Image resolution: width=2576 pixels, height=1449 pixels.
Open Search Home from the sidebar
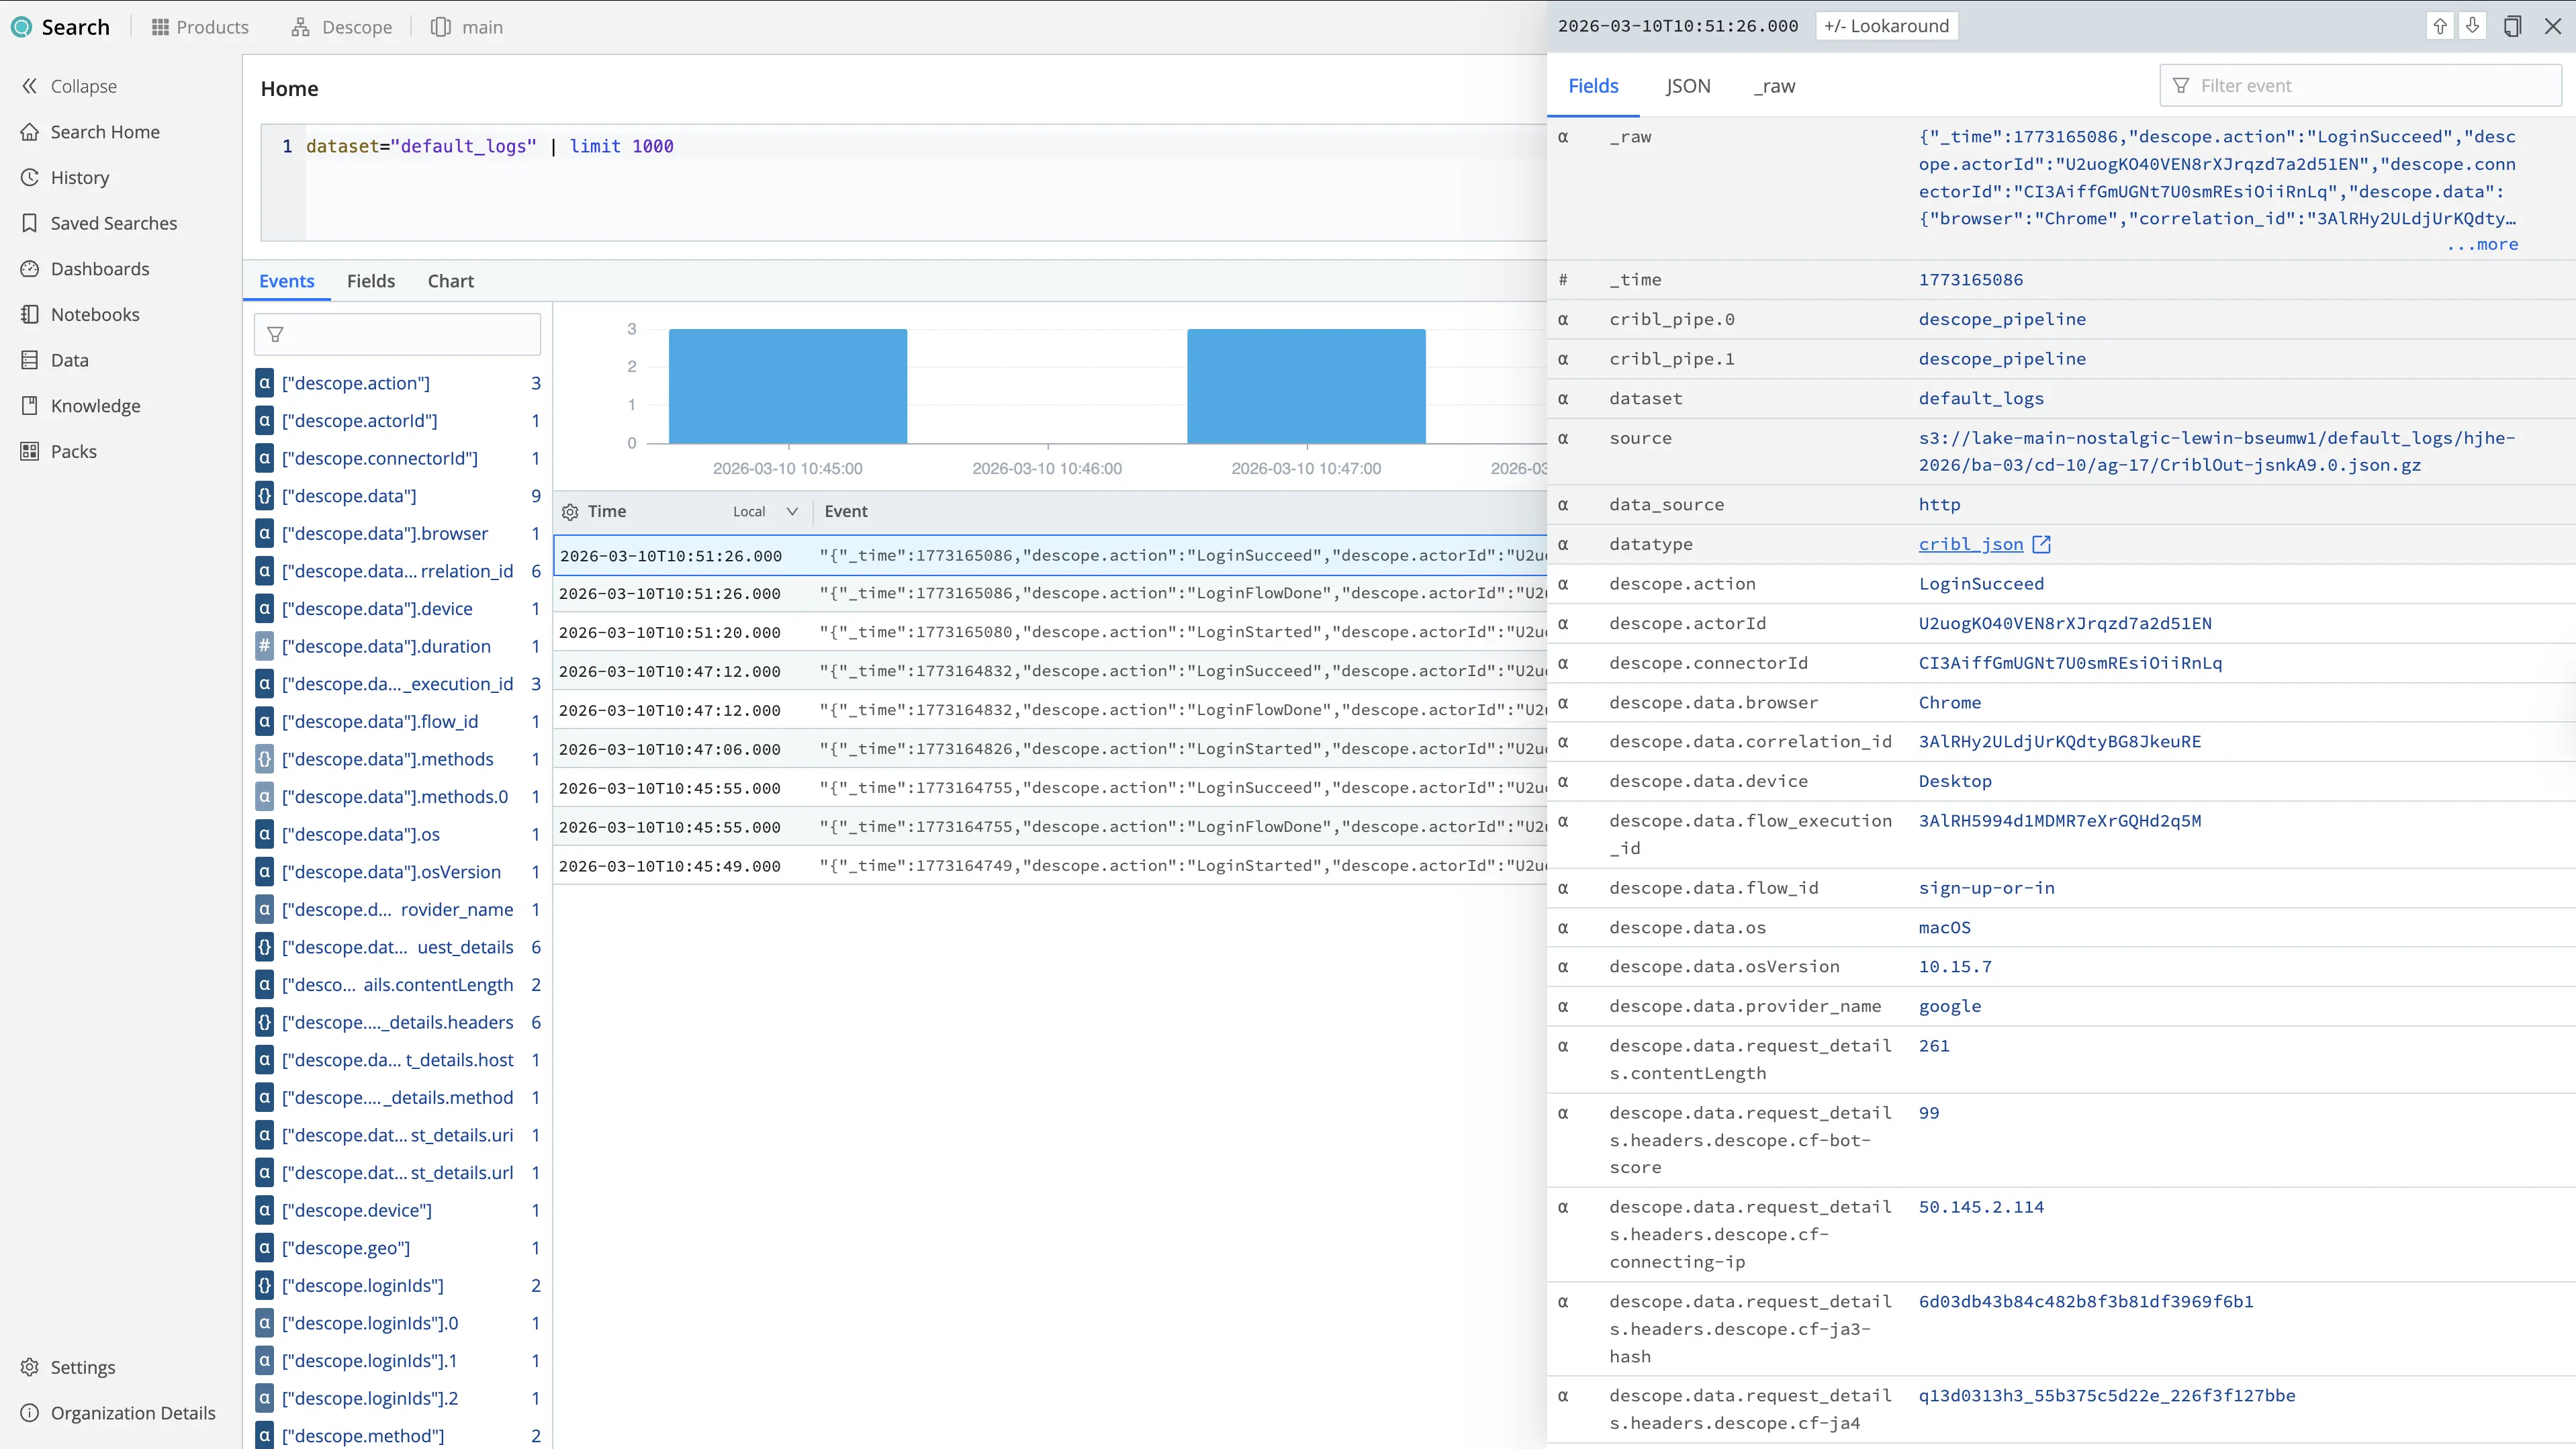(105, 131)
